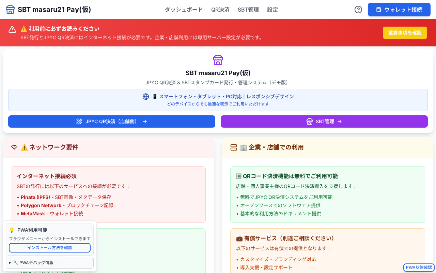Open the purple SBT管理 button

(324, 121)
